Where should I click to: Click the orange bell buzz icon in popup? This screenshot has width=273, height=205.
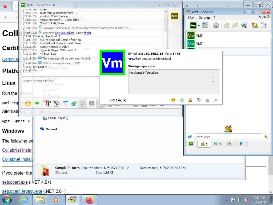[190, 100]
